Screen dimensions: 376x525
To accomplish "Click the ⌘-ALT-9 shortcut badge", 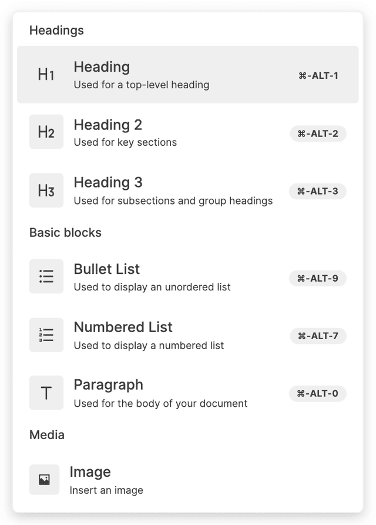I will [318, 279].
